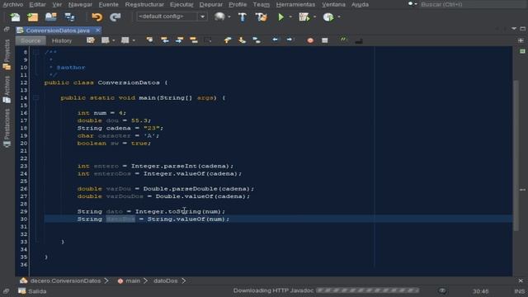The height and width of the screenshot is (297, 528).
Task: Clean and Build the project
Action: (x=261, y=16)
